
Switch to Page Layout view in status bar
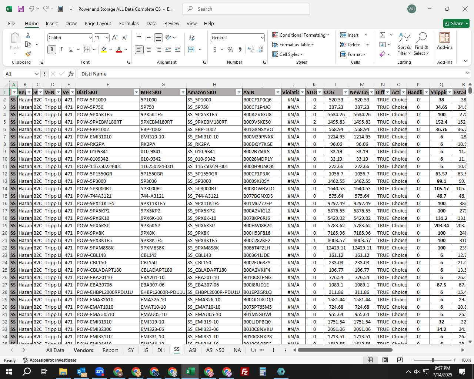pos(385,360)
